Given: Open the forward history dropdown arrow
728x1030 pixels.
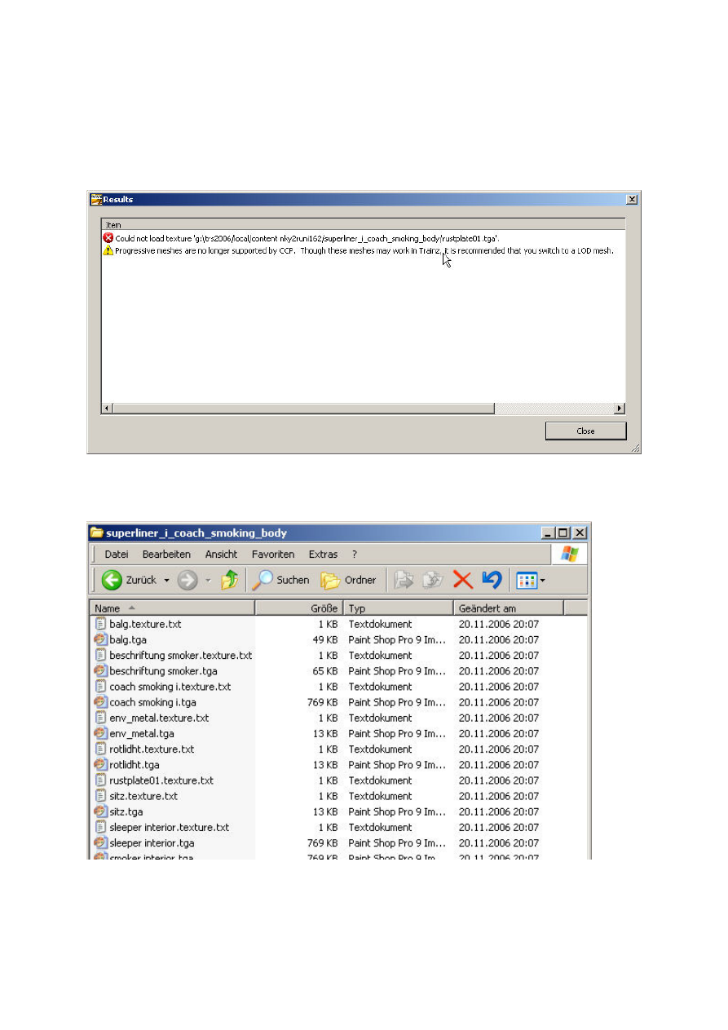Looking at the screenshot, I should 207,581.
